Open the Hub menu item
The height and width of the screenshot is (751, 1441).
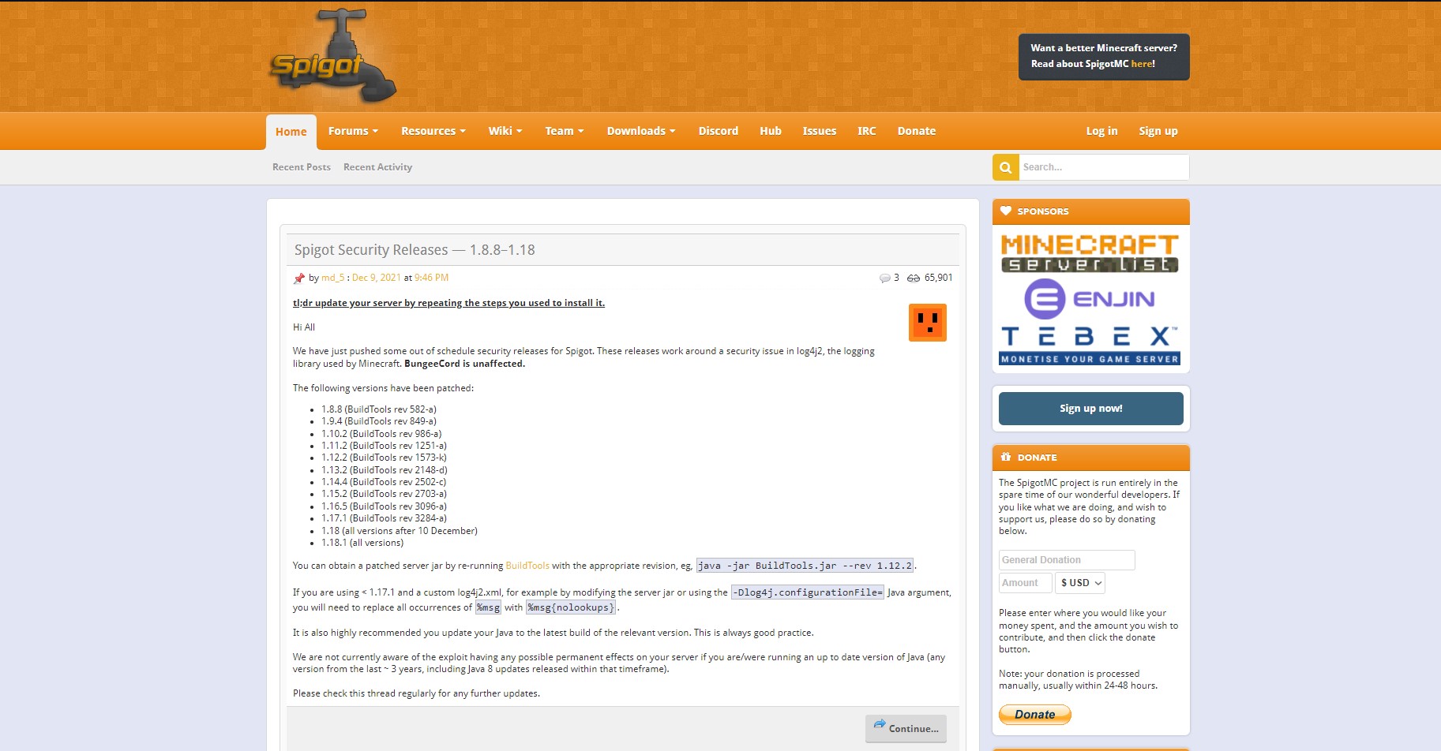click(x=771, y=131)
